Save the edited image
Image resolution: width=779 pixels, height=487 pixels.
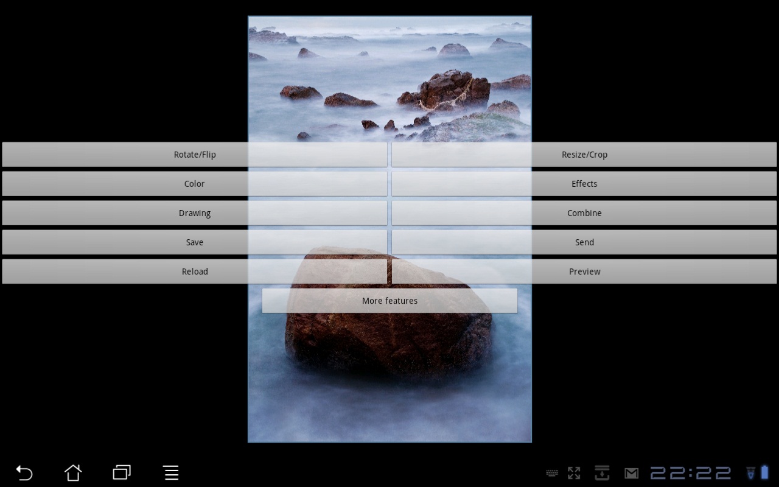pos(195,242)
